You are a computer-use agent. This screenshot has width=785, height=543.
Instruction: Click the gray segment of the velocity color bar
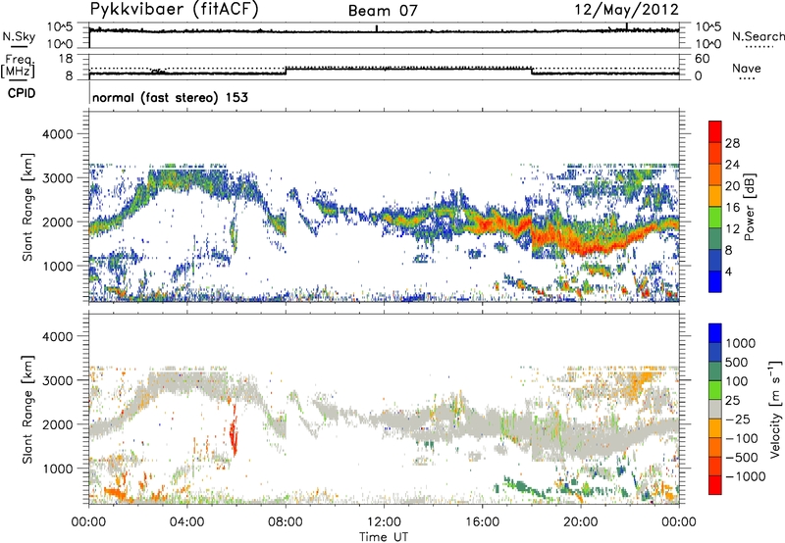pyautogui.click(x=715, y=409)
